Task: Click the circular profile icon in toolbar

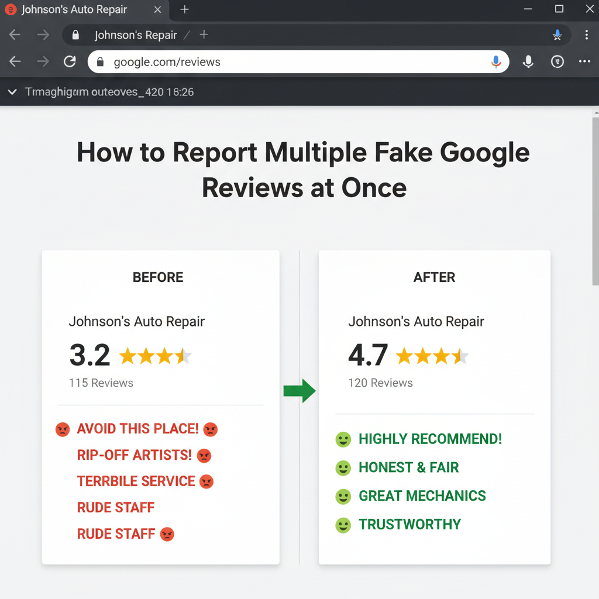Action: tap(557, 61)
